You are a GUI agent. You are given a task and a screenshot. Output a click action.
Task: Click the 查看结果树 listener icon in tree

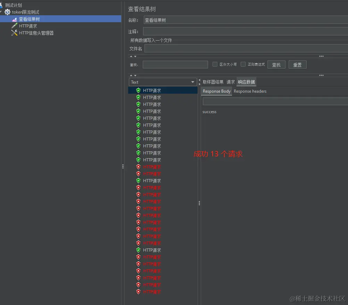pos(15,19)
